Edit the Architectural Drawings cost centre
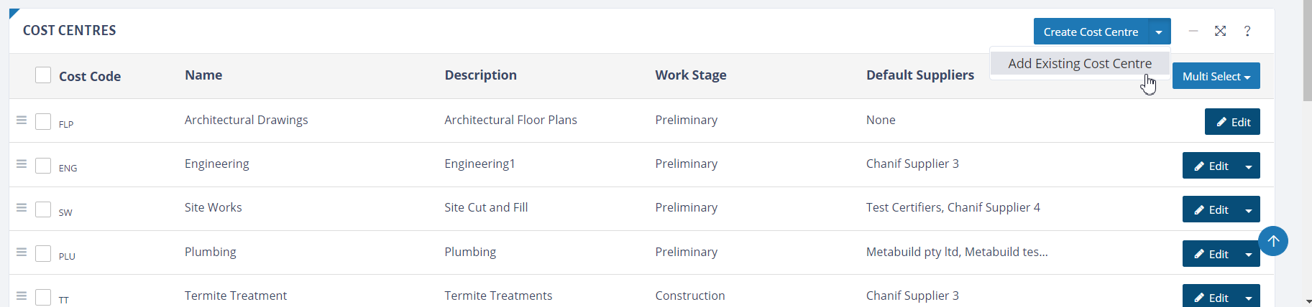The image size is (1312, 307). click(x=1232, y=122)
